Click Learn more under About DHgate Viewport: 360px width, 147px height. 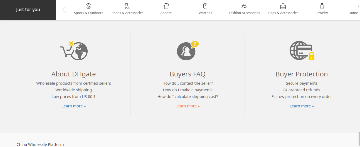74,106
